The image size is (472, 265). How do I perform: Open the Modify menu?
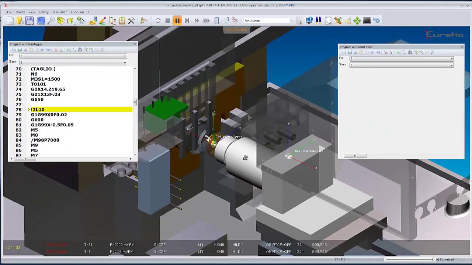(x=20, y=12)
